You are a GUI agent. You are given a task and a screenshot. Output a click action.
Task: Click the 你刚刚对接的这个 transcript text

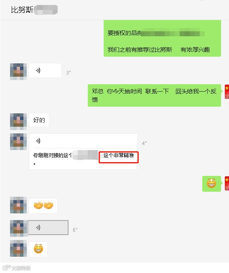coord(53,155)
